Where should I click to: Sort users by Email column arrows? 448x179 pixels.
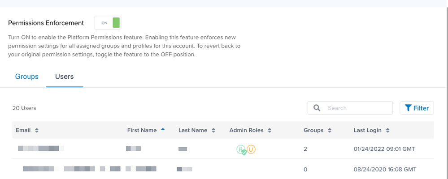[x=37, y=130]
